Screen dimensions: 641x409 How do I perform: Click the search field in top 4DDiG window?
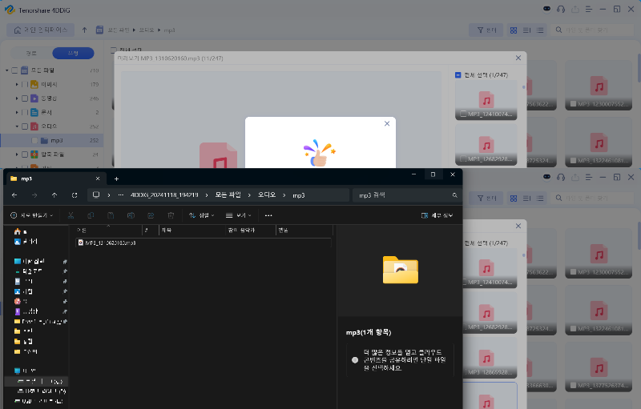(591, 30)
